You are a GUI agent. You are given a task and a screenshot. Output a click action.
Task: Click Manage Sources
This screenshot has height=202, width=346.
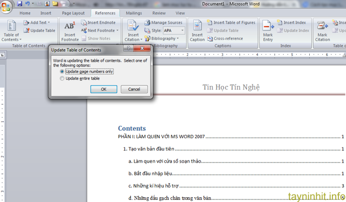163,23
